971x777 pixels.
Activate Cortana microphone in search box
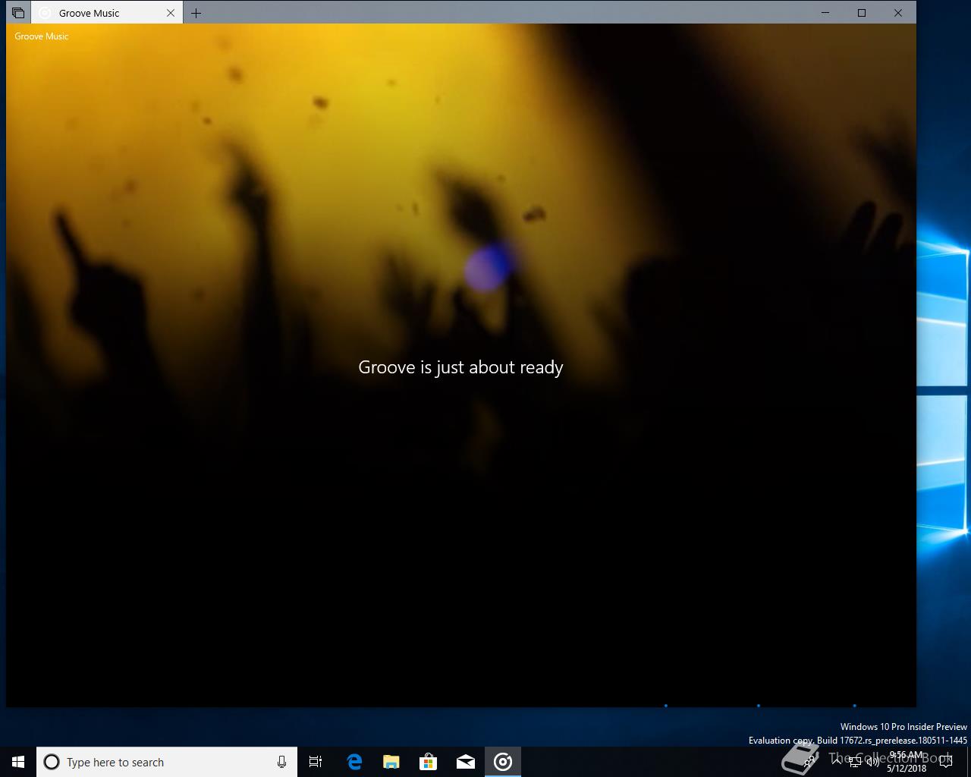281,762
